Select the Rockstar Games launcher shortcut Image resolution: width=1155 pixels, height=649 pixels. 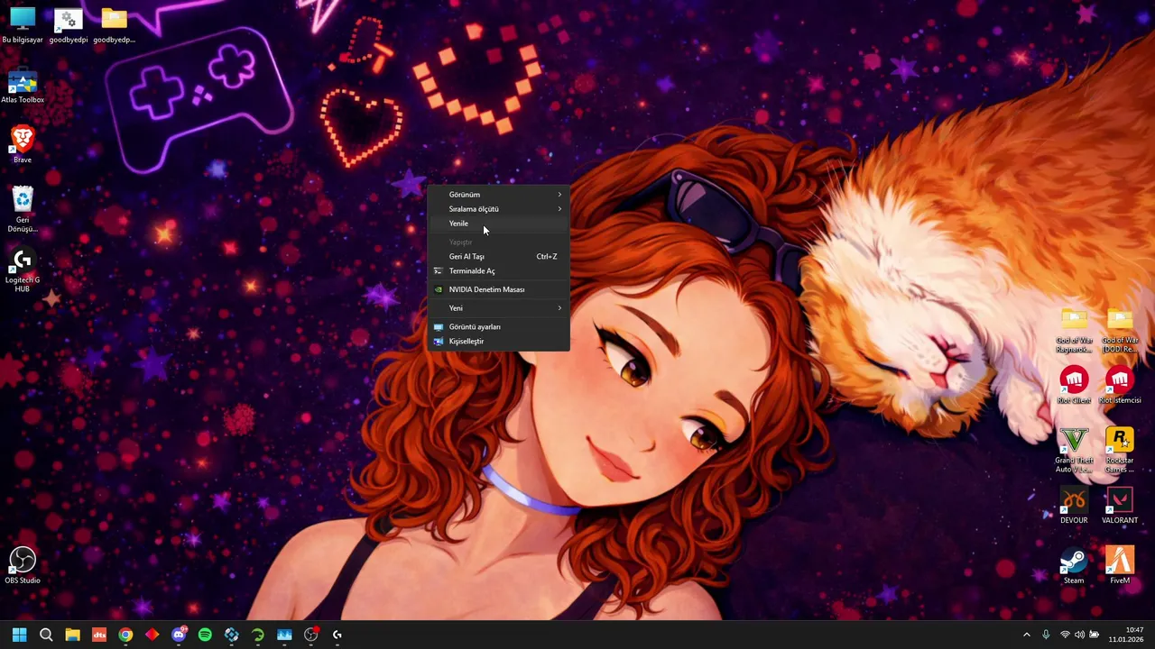point(1120,450)
